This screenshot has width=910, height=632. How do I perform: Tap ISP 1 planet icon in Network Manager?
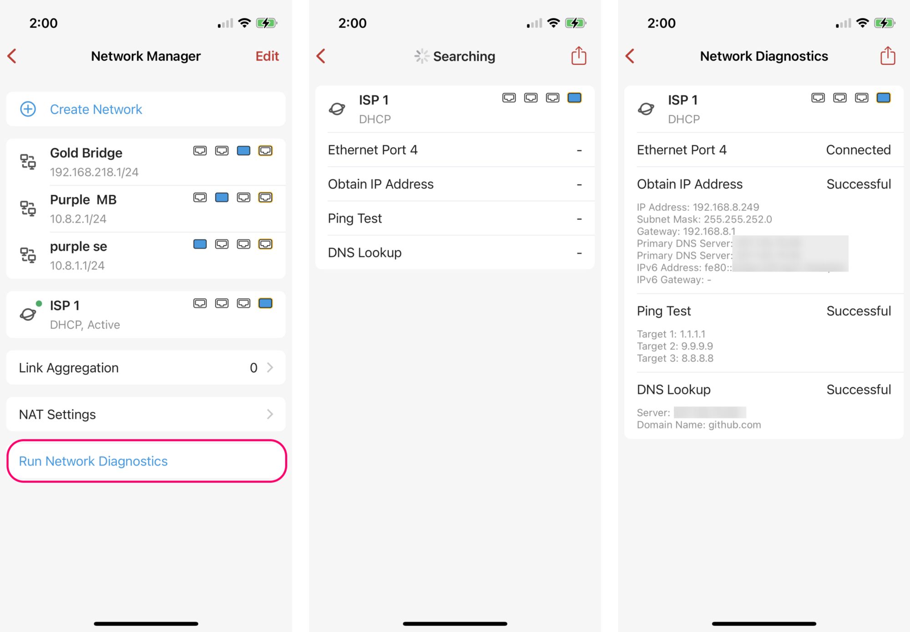coord(28,313)
